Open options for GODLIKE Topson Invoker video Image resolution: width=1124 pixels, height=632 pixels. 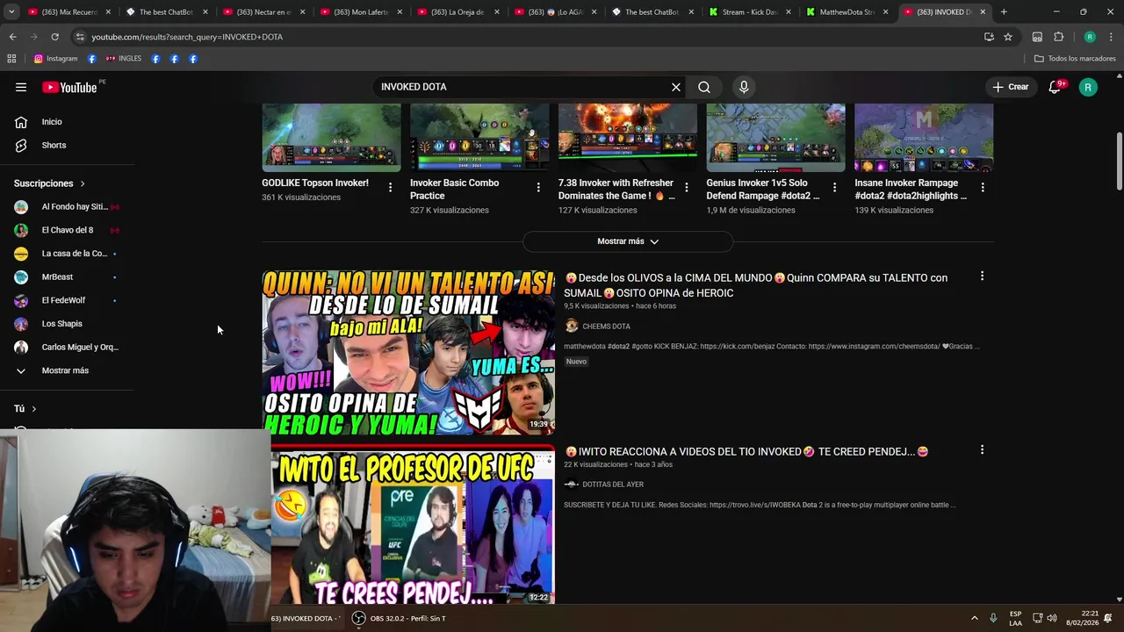point(390,187)
